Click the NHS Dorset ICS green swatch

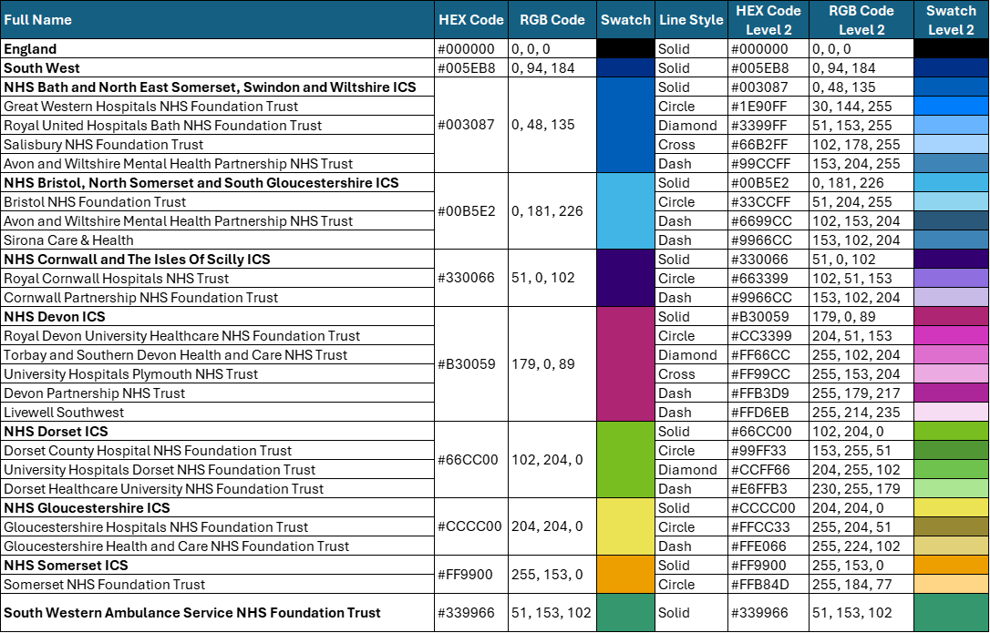(x=625, y=460)
